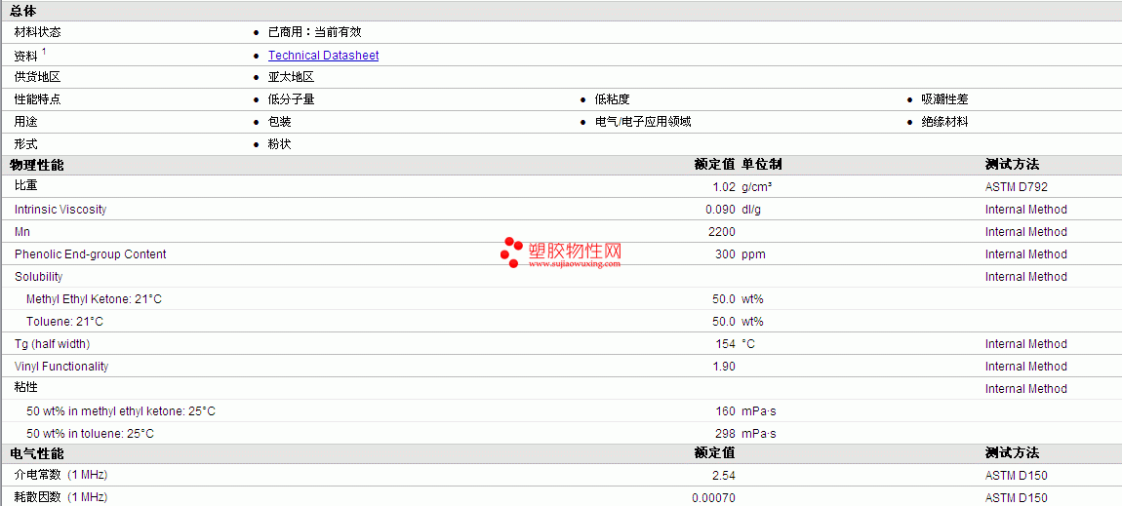This screenshot has width=1122, height=506.
Task: Click the 介电常数 (1 MHz) label
Action: click(x=60, y=475)
